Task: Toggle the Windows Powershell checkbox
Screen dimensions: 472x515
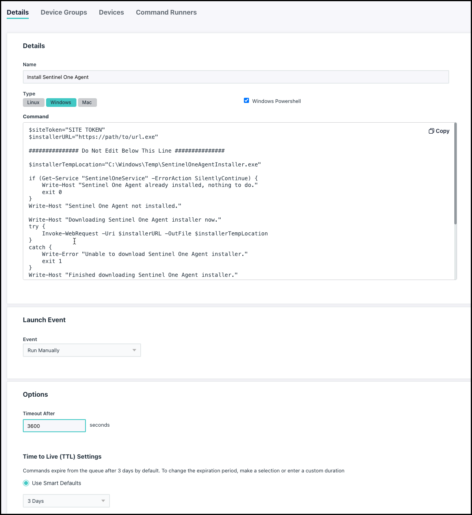Action: pyautogui.click(x=247, y=101)
